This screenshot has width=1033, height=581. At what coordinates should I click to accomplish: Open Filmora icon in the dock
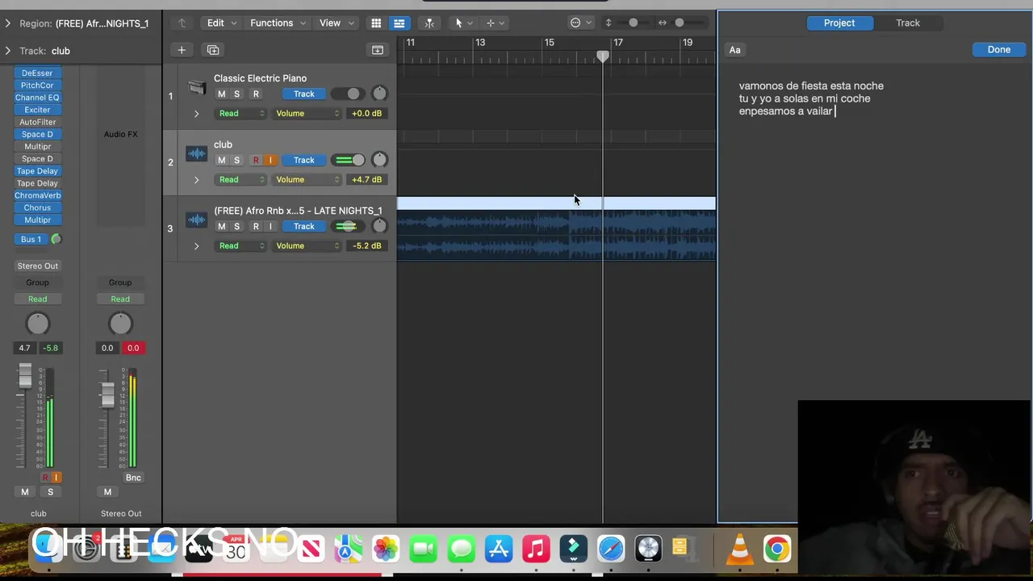[x=573, y=550]
